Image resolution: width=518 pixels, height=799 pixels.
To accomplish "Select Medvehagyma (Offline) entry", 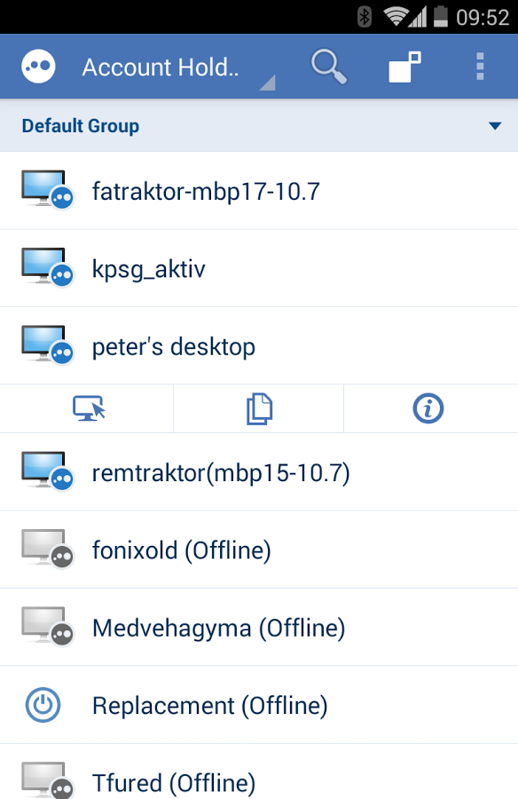I will (x=259, y=628).
